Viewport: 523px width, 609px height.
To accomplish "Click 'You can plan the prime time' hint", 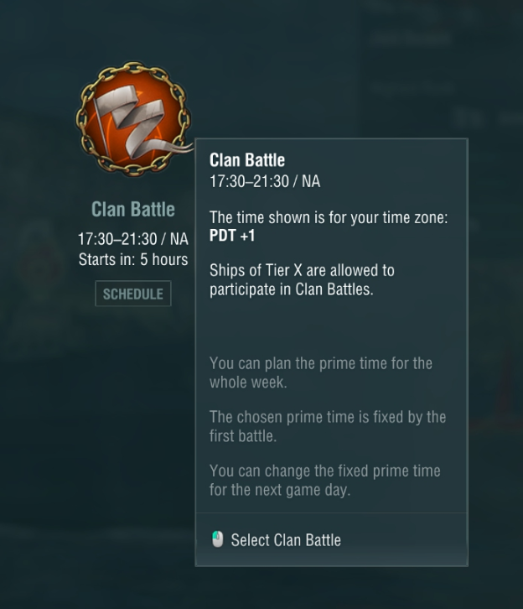I will tap(320, 363).
